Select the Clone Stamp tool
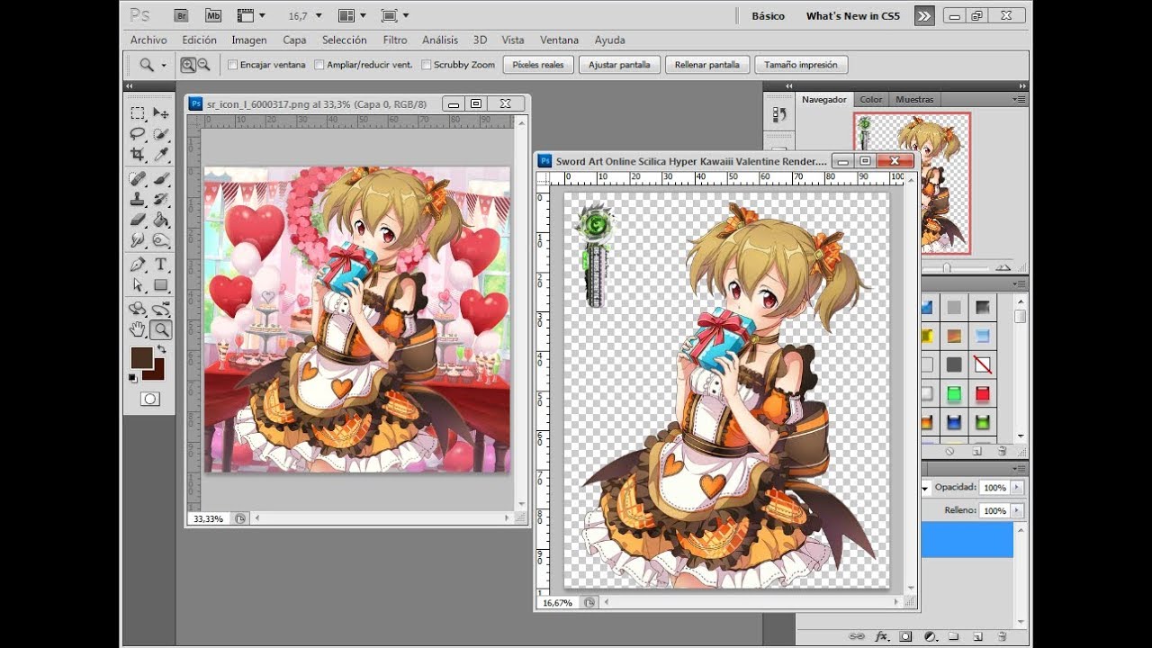 138,199
